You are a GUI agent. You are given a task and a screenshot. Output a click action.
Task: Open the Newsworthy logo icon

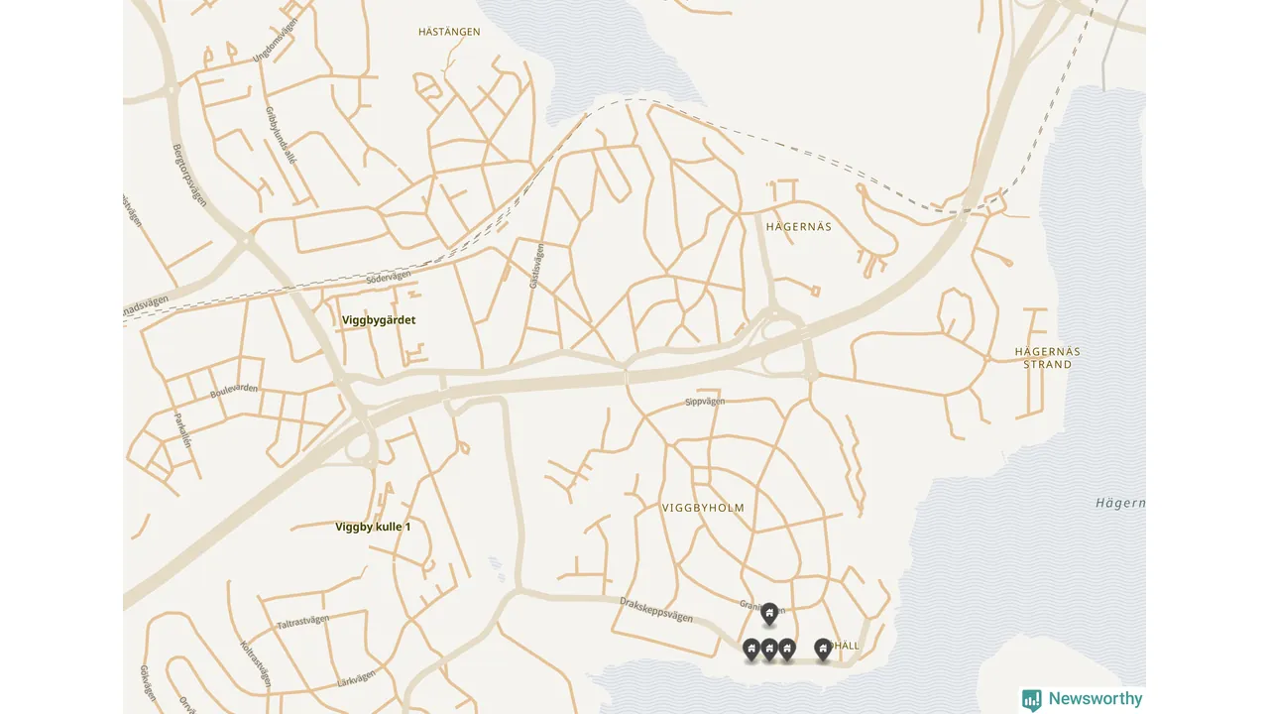tap(1032, 700)
